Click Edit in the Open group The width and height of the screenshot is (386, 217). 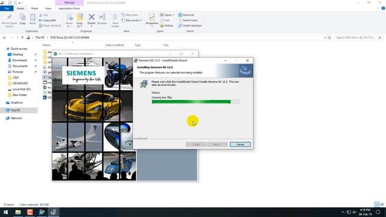coord(165,20)
